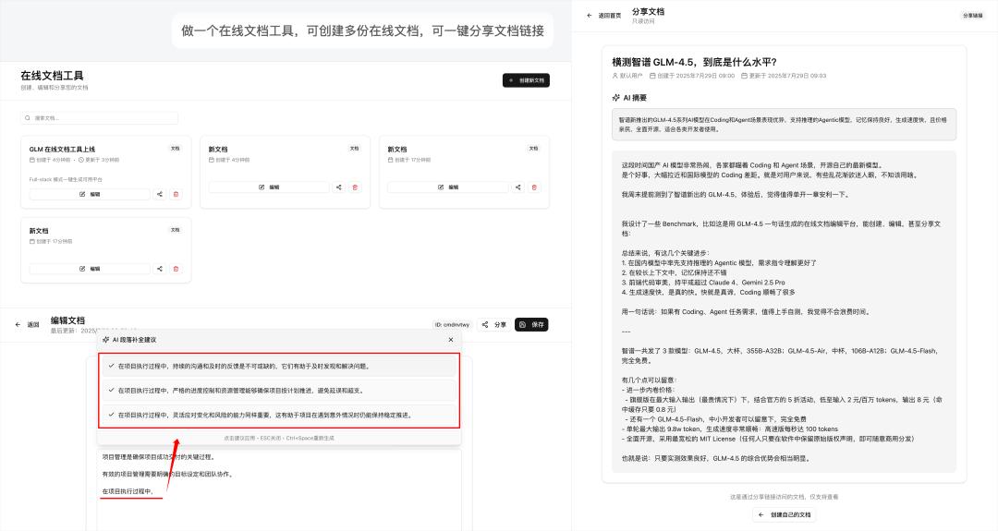
Task: Click the AI 摘要 sparkle icon
Action: coord(616,97)
